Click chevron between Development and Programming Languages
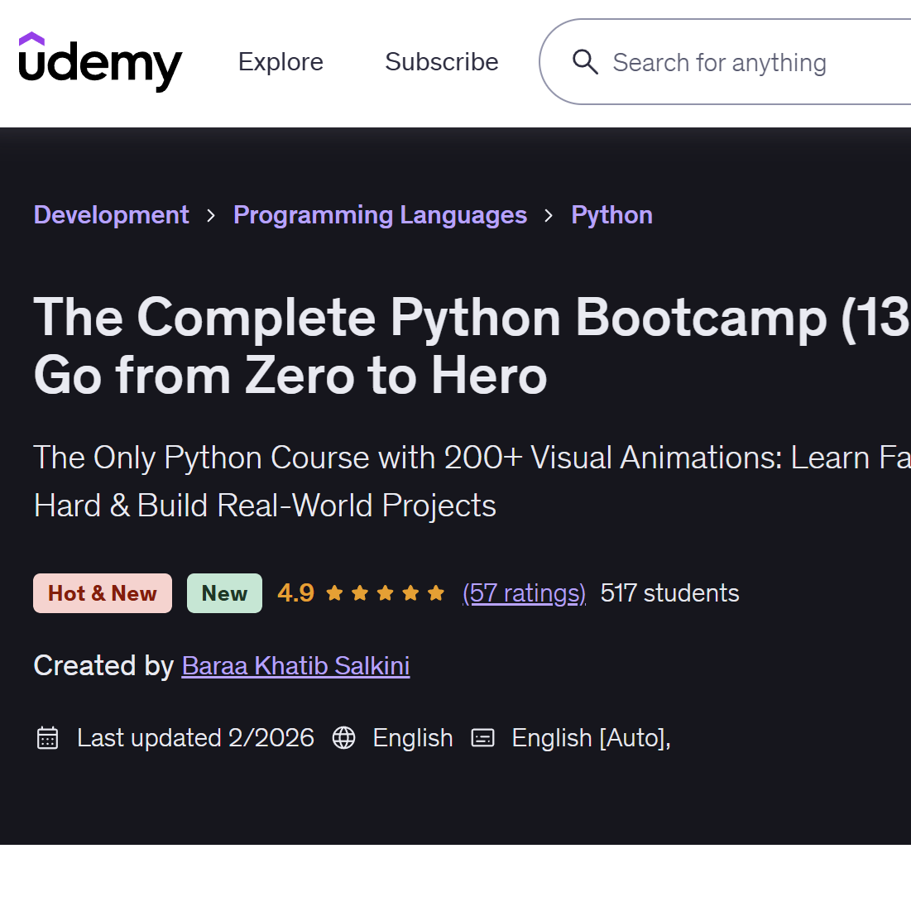911x911 pixels. (x=211, y=216)
